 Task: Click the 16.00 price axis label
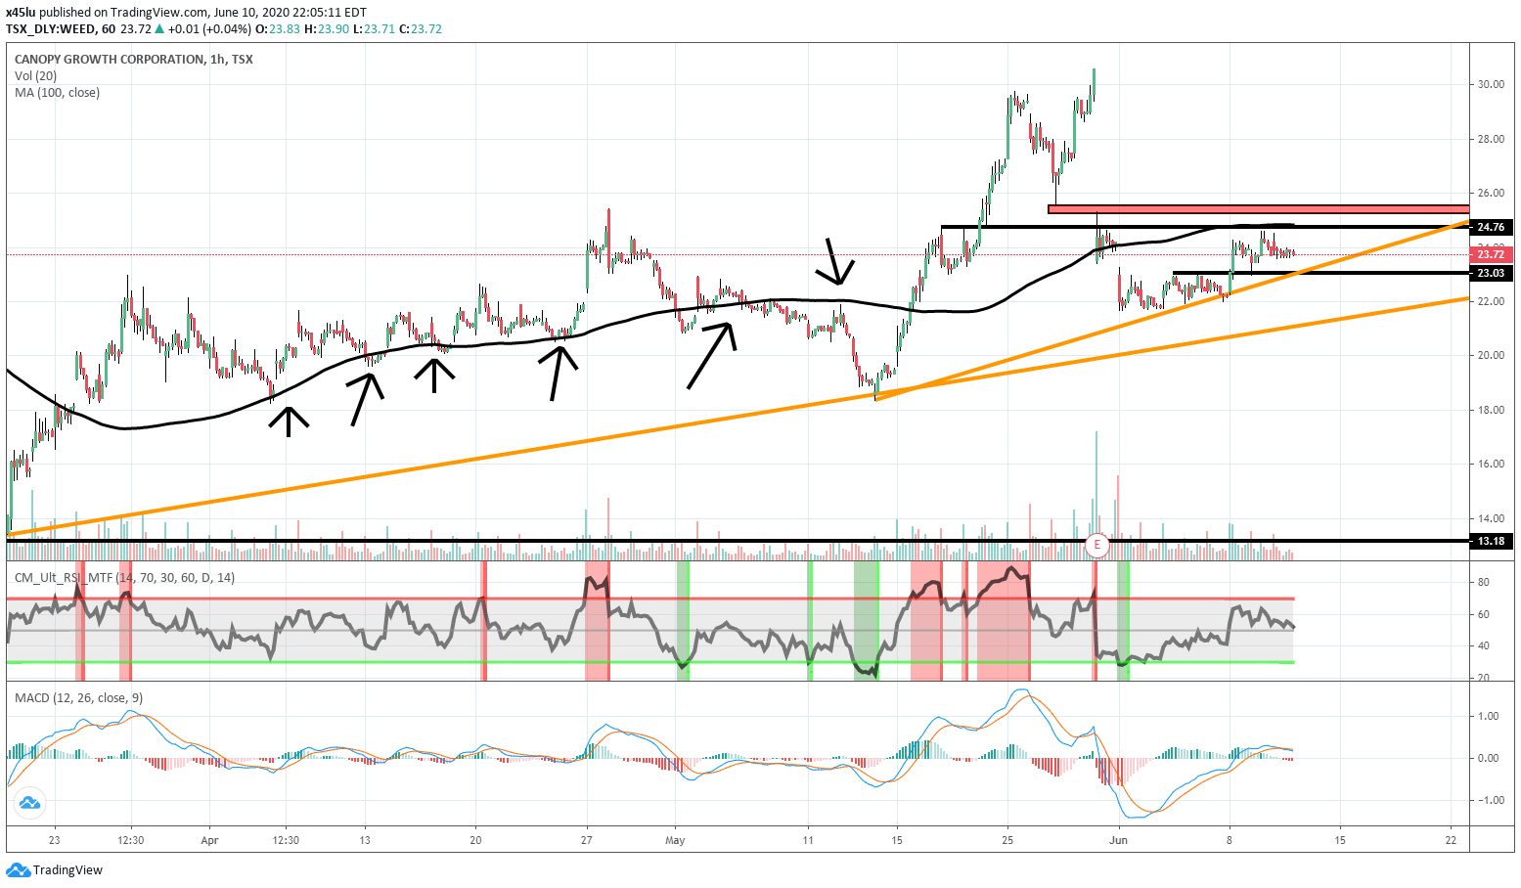pos(1491,465)
